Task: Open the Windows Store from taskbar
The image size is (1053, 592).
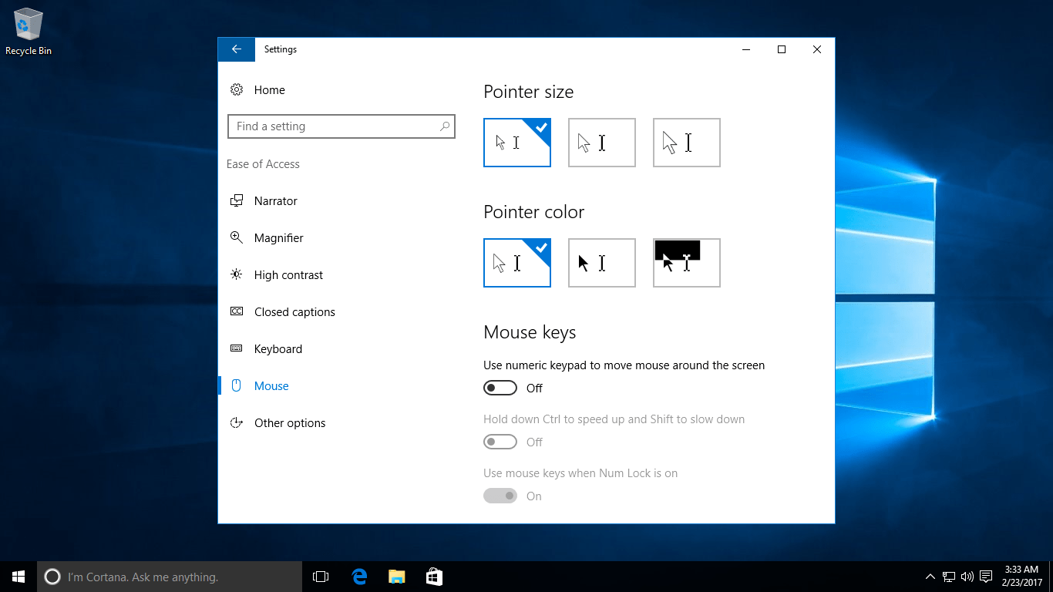Action: [x=434, y=576]
